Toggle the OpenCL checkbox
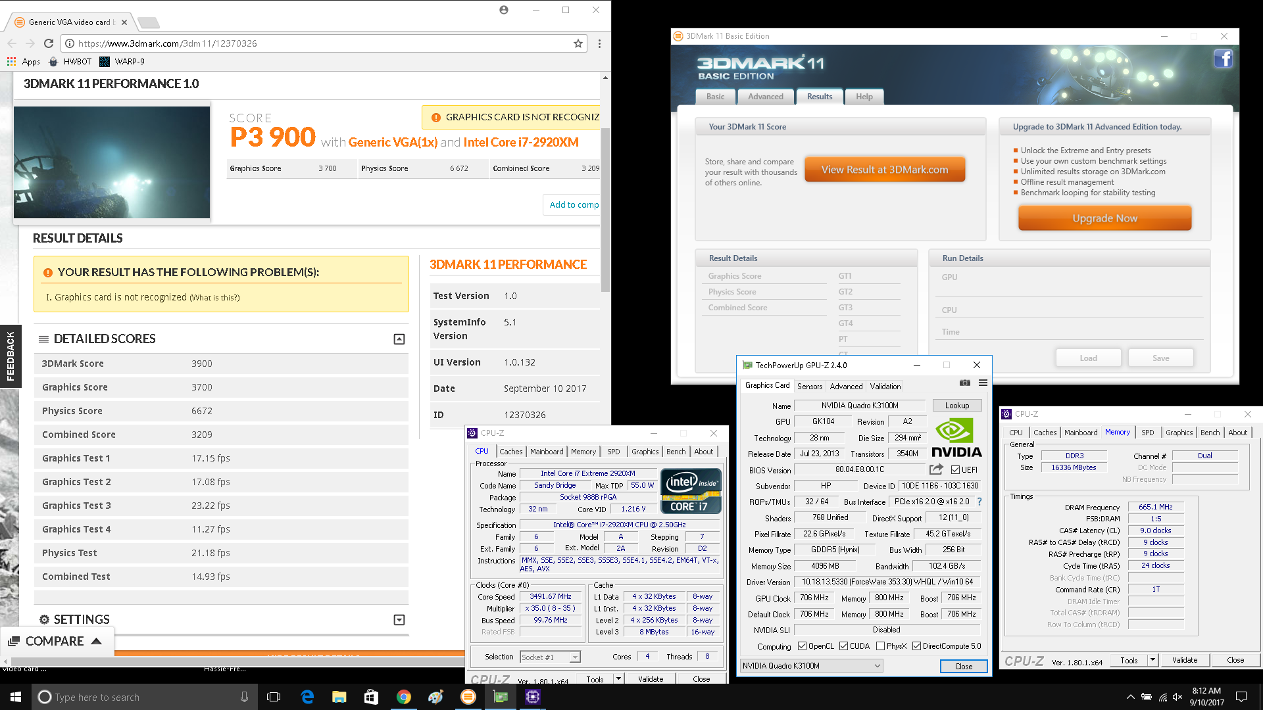The height and width of the screenshot is (710, 1263). coord(802,646)
